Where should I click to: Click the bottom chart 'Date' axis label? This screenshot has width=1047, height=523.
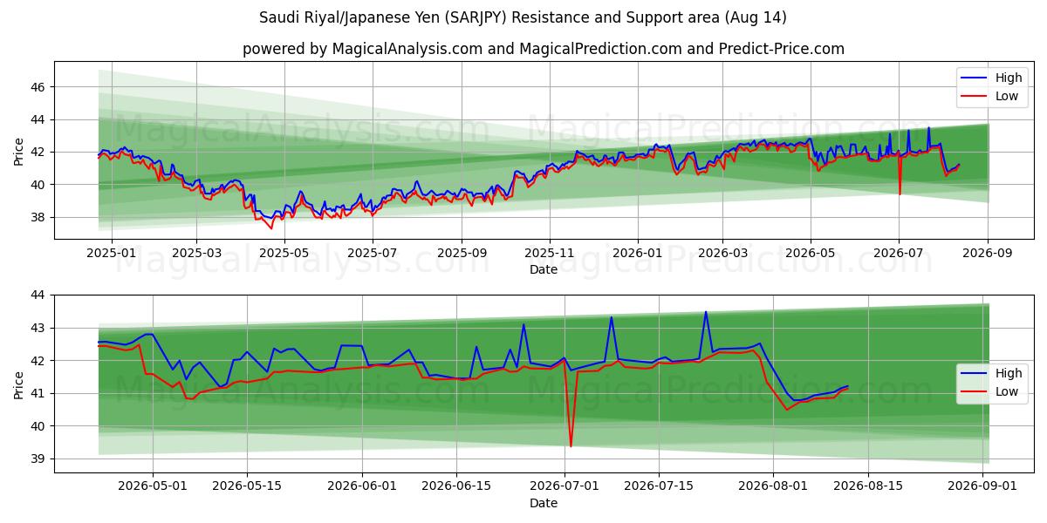(544, 503)
